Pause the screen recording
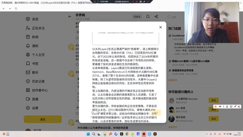Screen dimensions: 243x137 tap(133, 2)
